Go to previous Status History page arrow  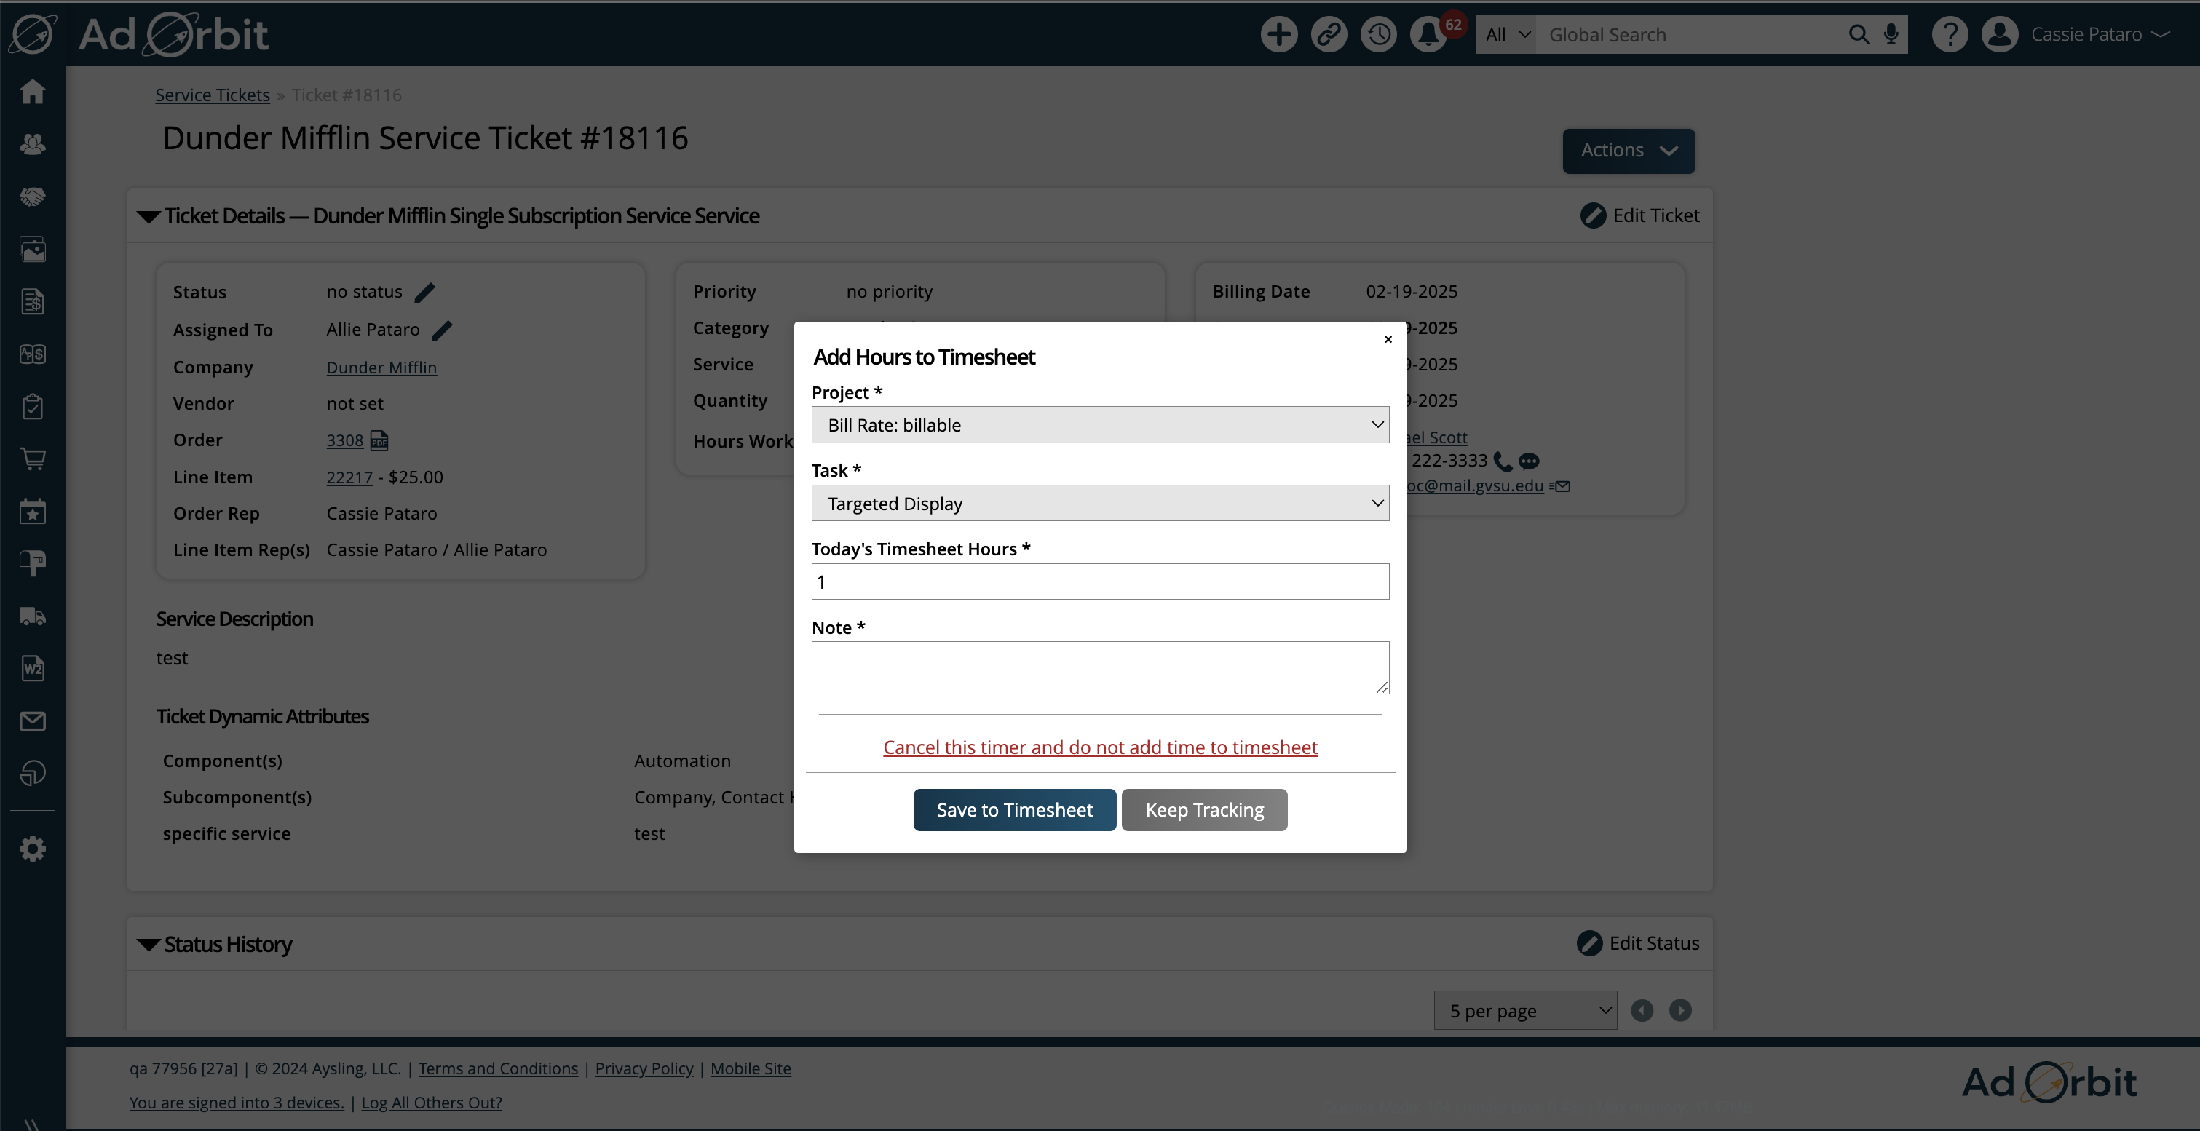1642,1011
